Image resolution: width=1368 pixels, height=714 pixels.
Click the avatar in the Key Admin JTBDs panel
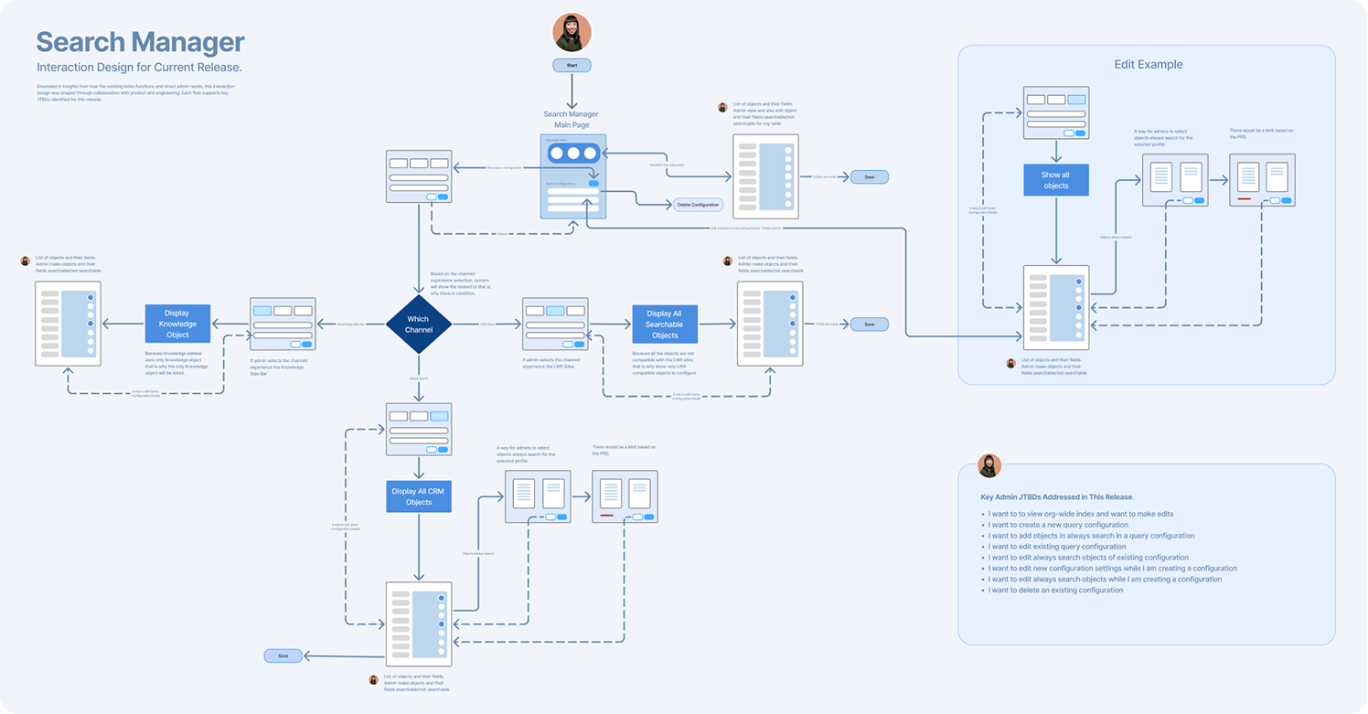(x=989, y=465)
